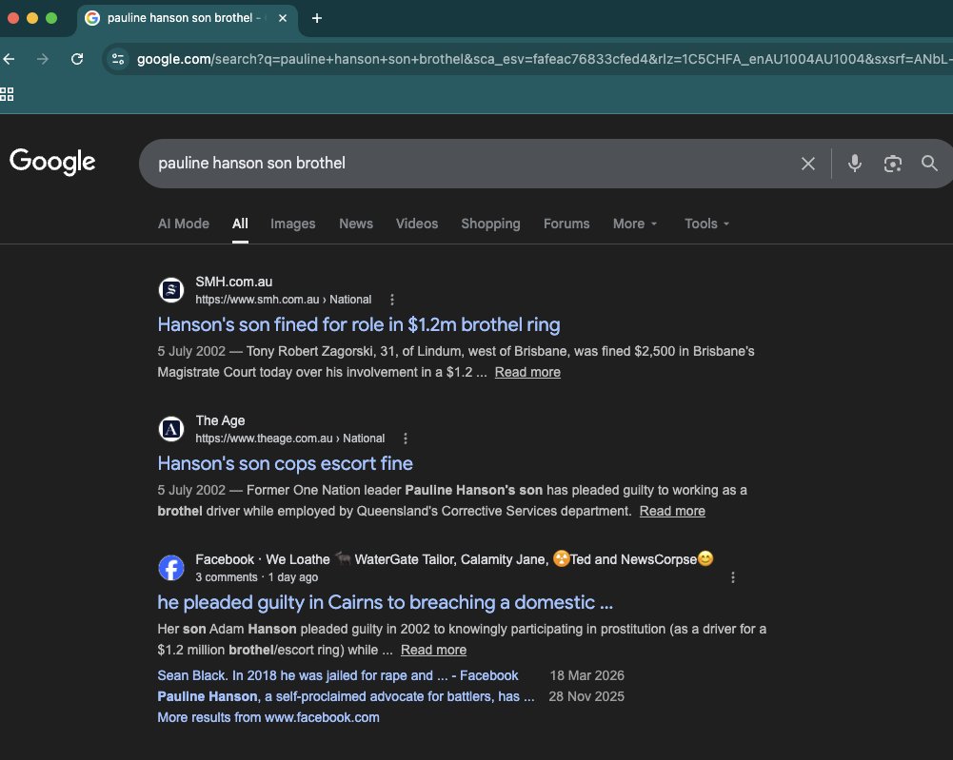Switch to AI Mode tab
Image resolution: width=953 pixels, height=760 pixels.
point(184,224)
